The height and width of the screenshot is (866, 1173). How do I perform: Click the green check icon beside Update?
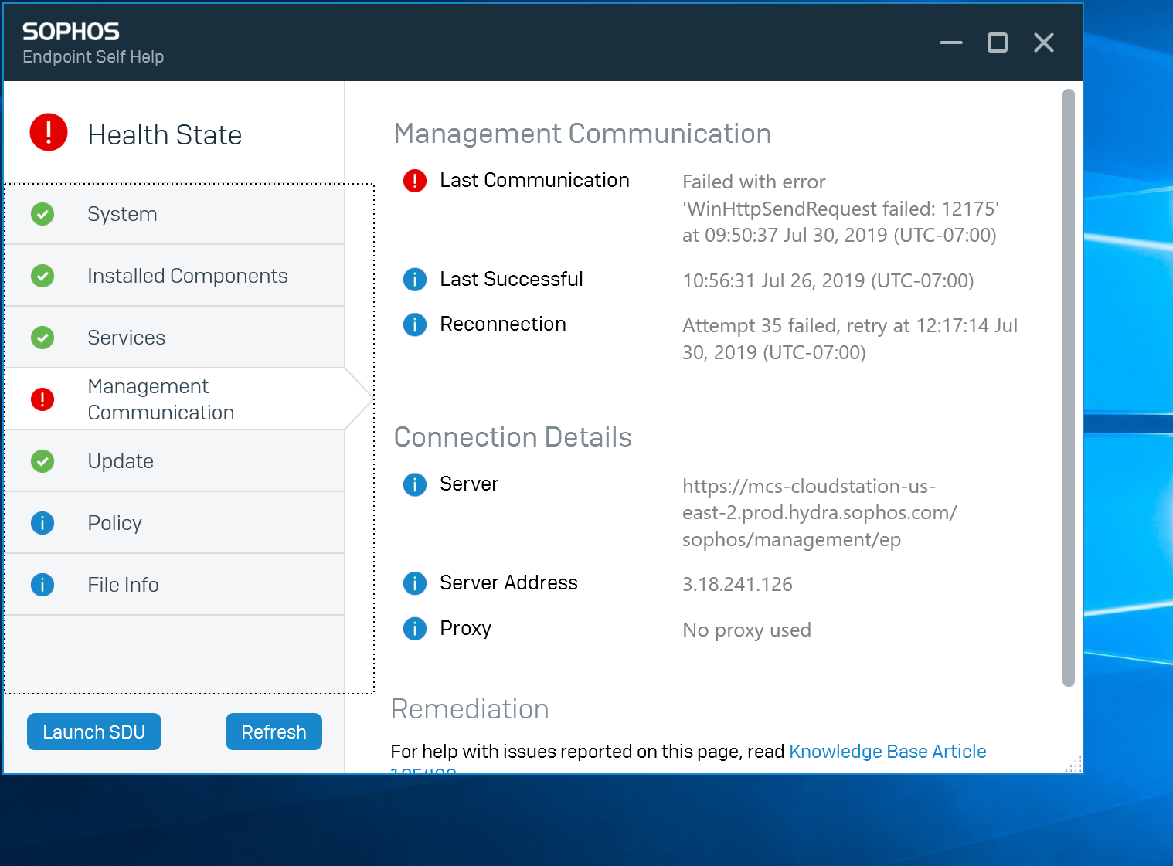coord(42,461)
